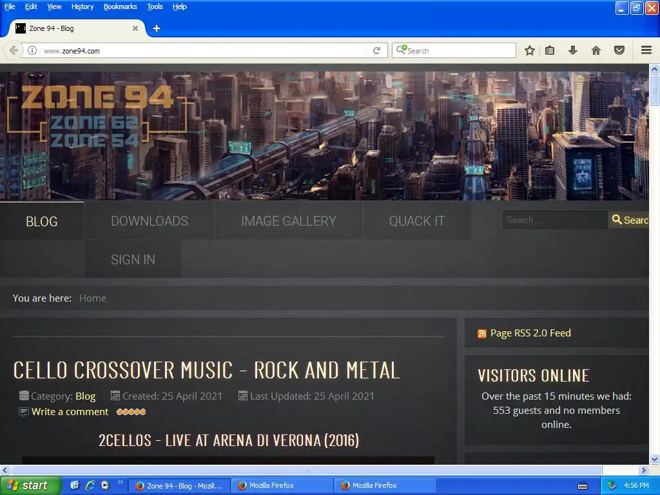Show bookmarks list icon in toolbar
The image size is (660, 495).
[x=550, y=50]
